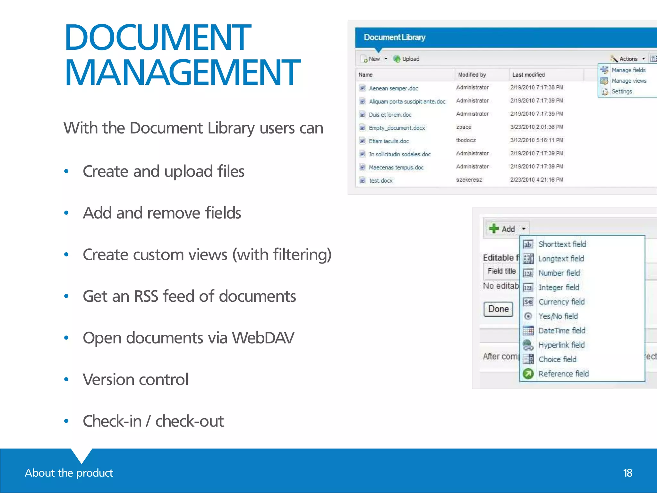Viewport: 657px width, 493px height.
Task: Click the Field title column header
Action: 502,271
